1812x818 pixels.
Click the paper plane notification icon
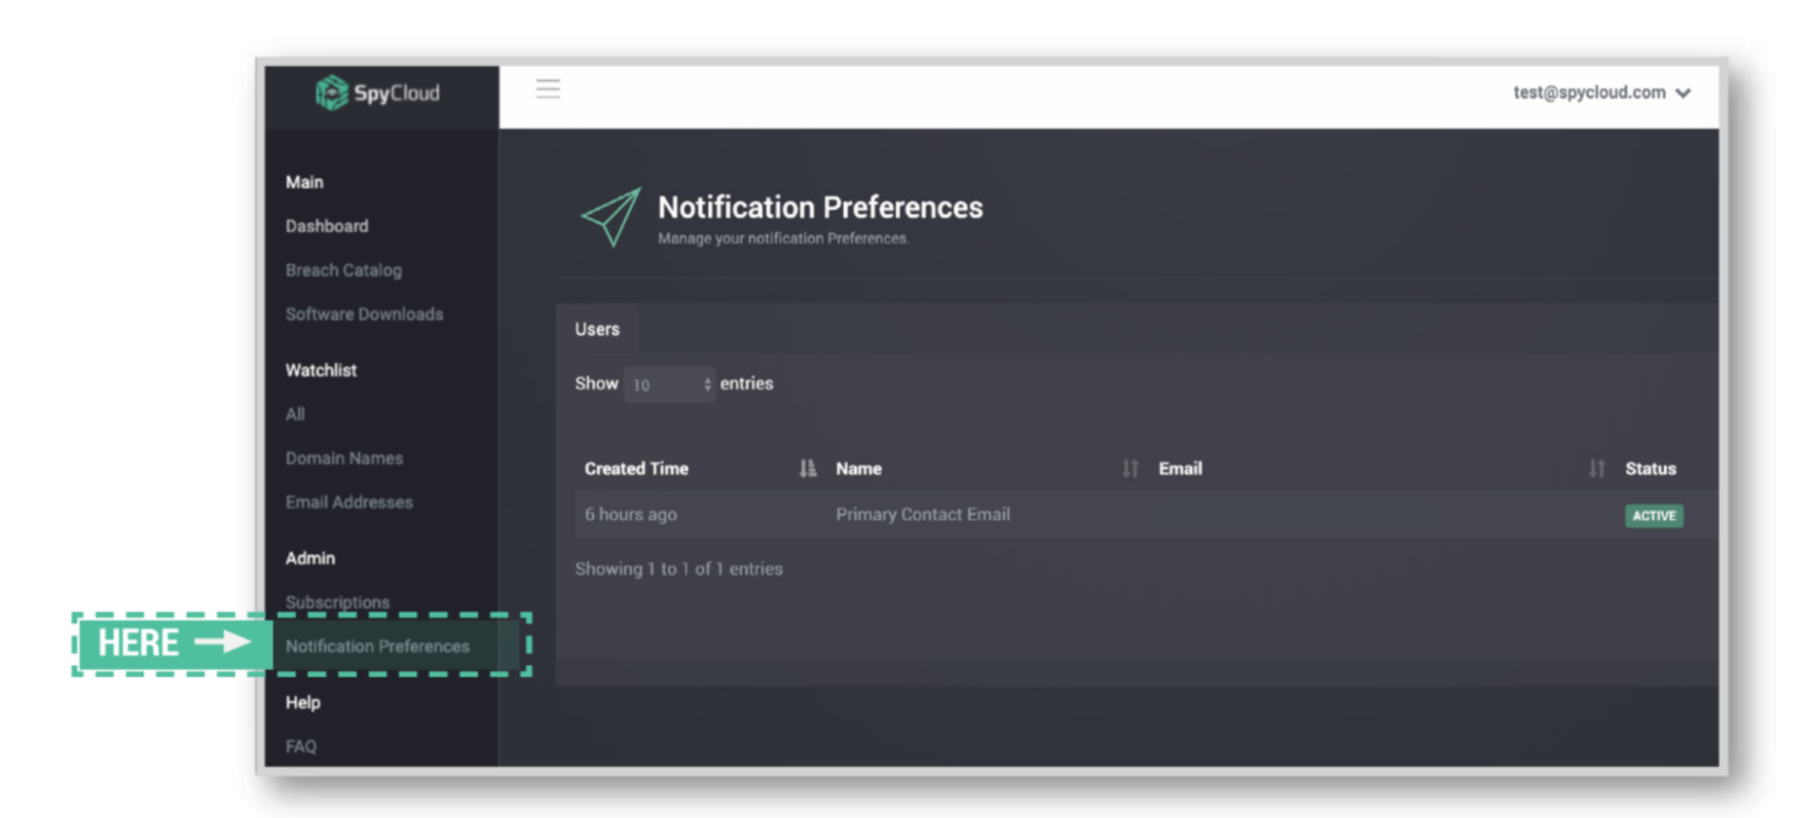(611, 217)
